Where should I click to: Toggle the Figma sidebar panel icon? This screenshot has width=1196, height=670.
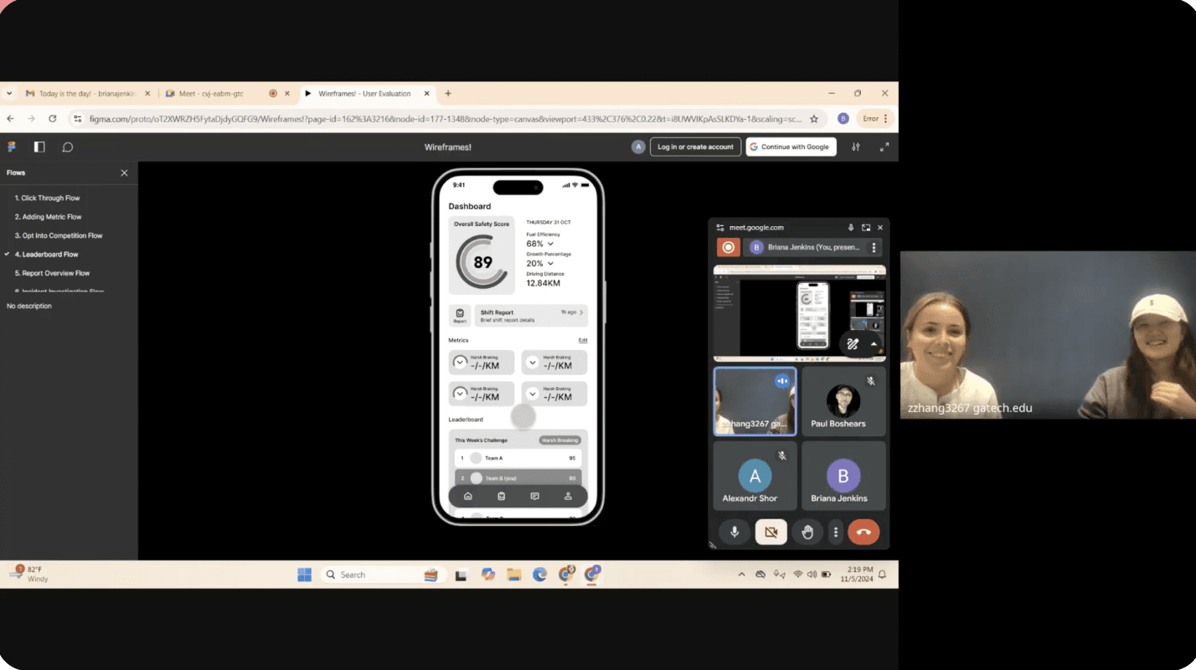pos(39,147)
